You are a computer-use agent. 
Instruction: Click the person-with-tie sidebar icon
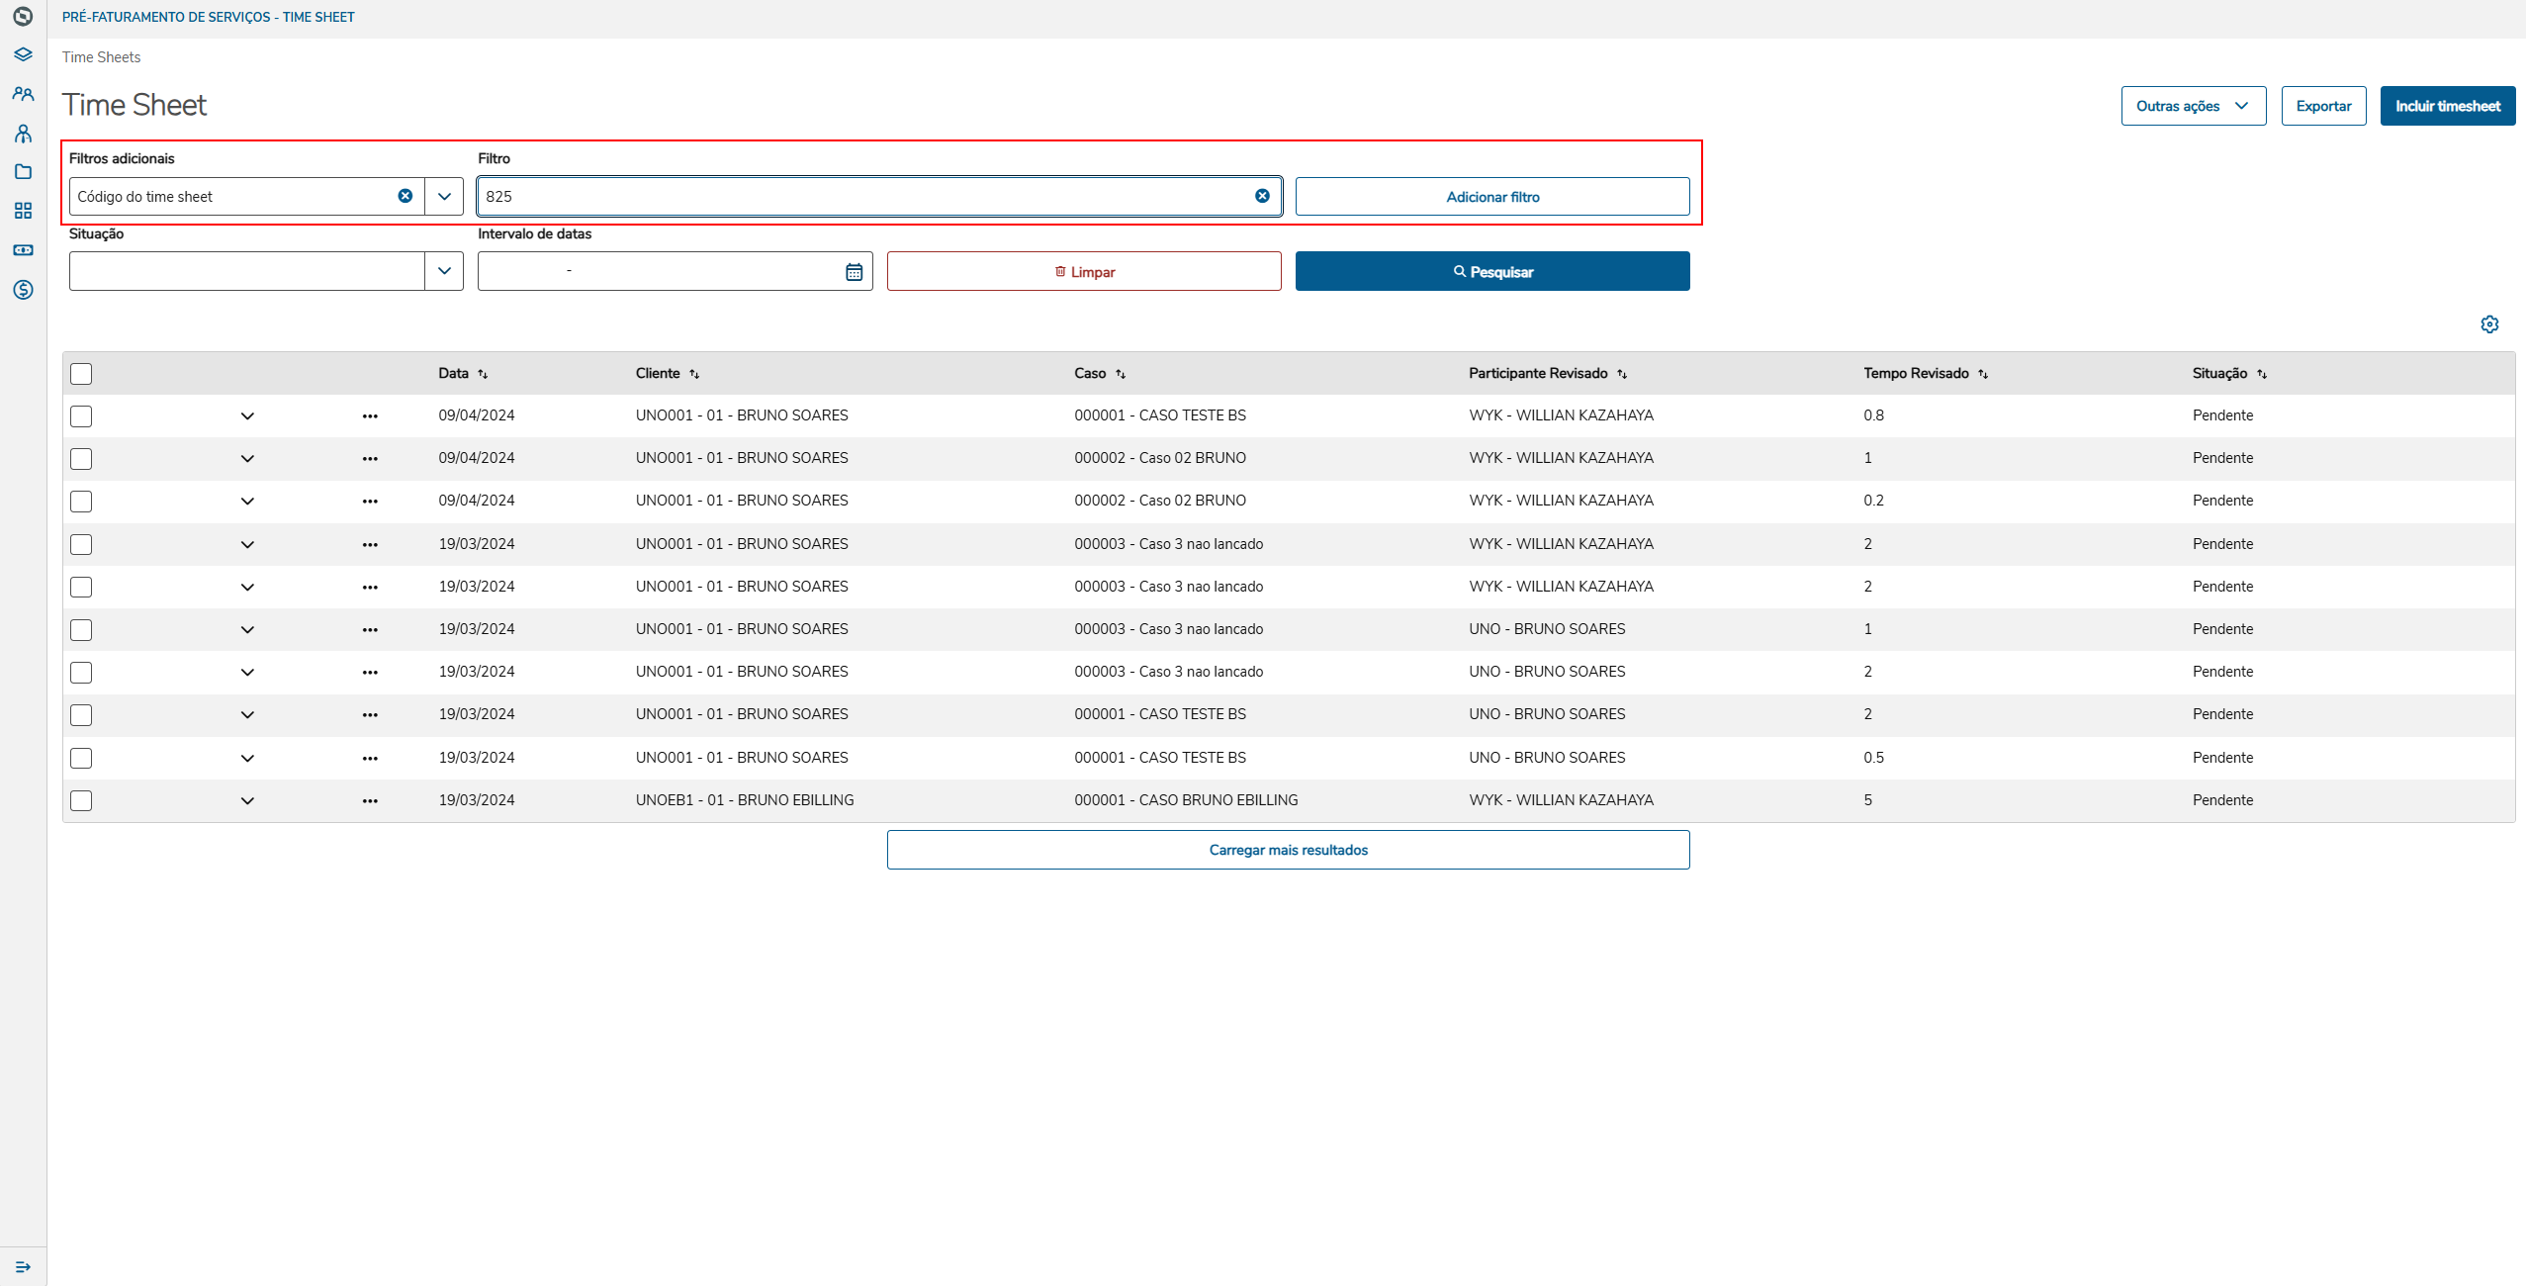(23, 133)
